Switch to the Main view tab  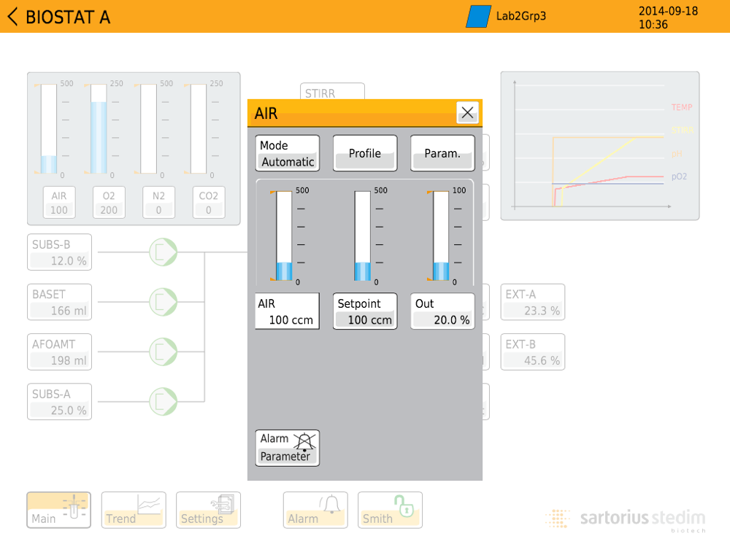coord(59,510)
